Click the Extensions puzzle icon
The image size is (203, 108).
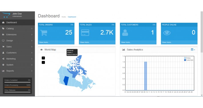click(3, 35)
